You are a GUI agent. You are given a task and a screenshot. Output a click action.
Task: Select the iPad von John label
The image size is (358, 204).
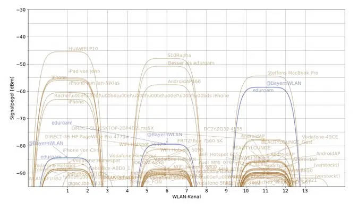[x=84, y=71]
